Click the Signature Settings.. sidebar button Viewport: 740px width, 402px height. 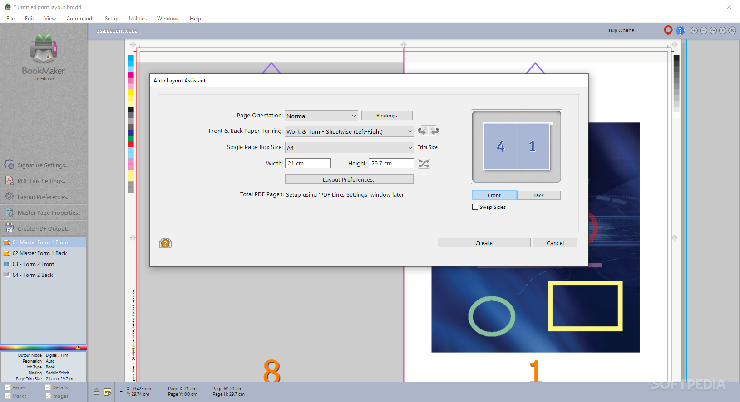(x=44, y=165)
